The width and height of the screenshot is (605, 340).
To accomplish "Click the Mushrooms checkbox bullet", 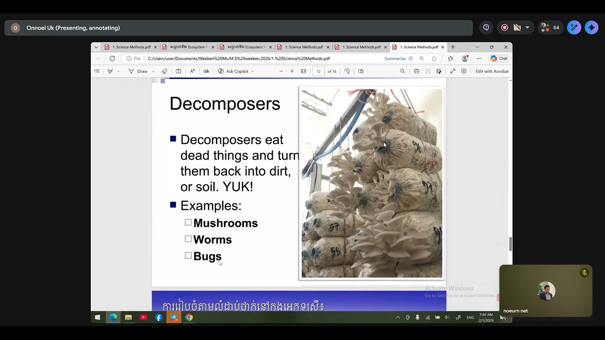I will tap(188, 222).
